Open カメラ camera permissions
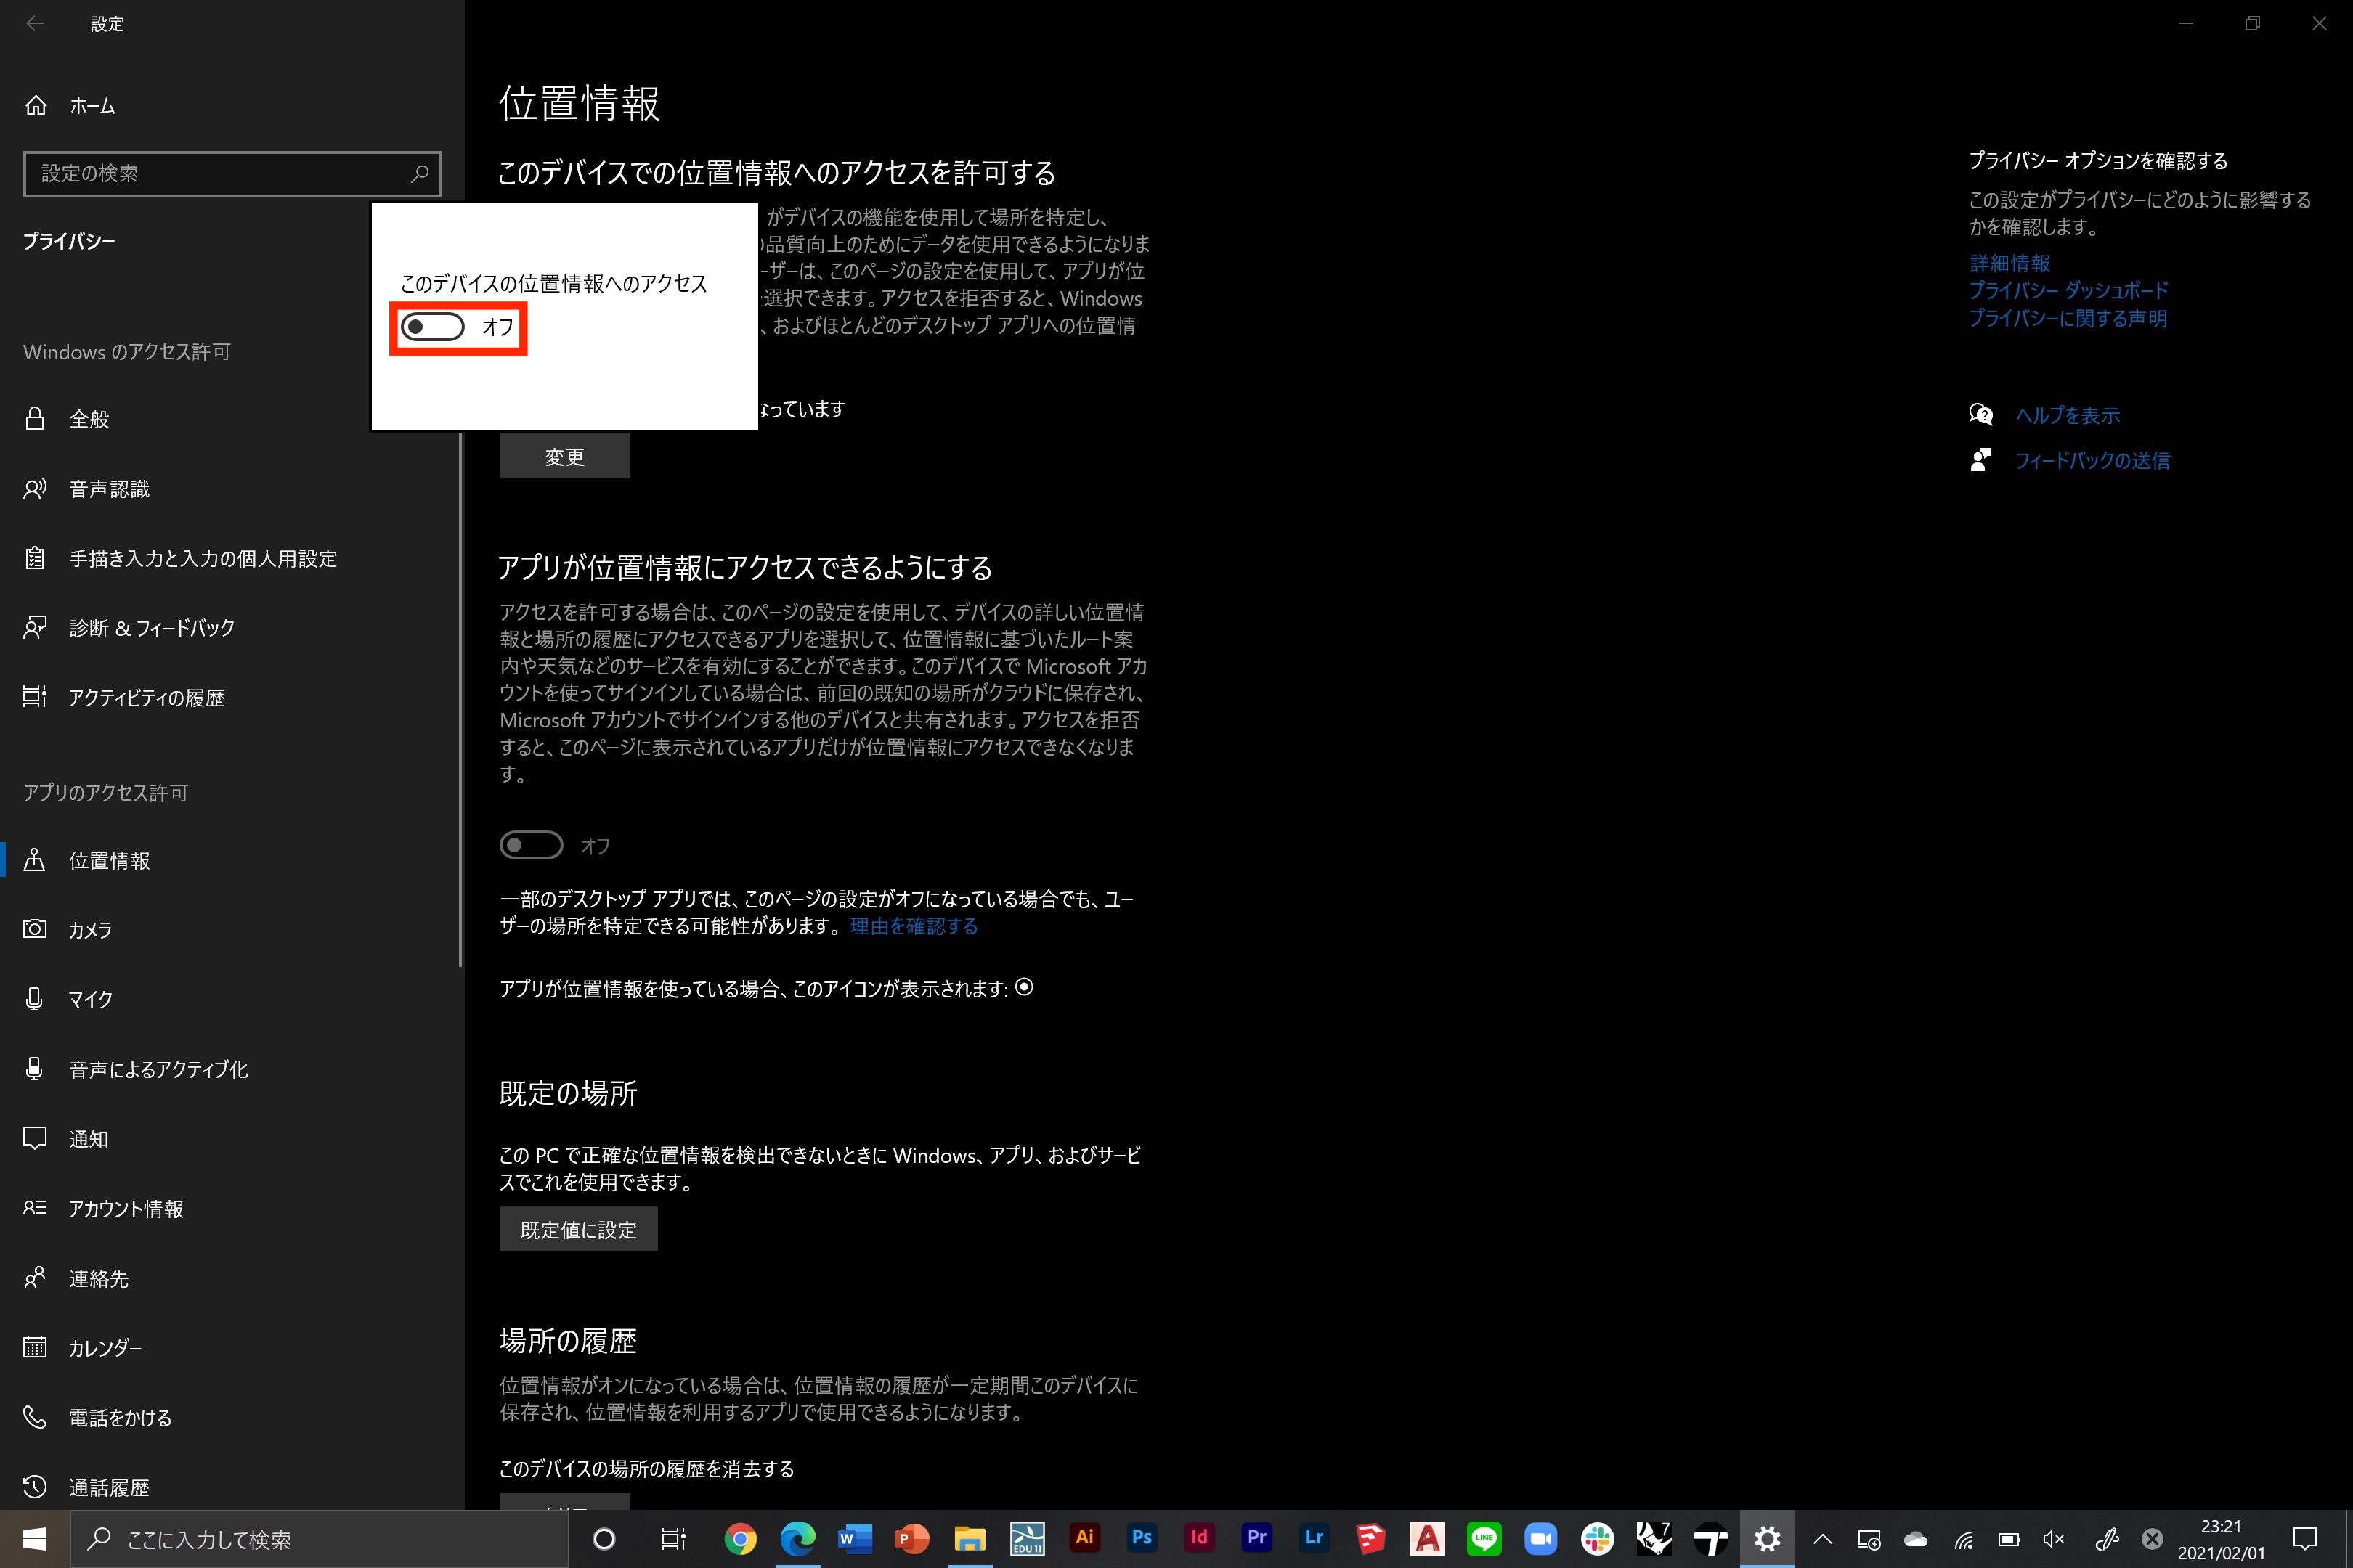The image size is (2353, 1568). tap(90, 930)
